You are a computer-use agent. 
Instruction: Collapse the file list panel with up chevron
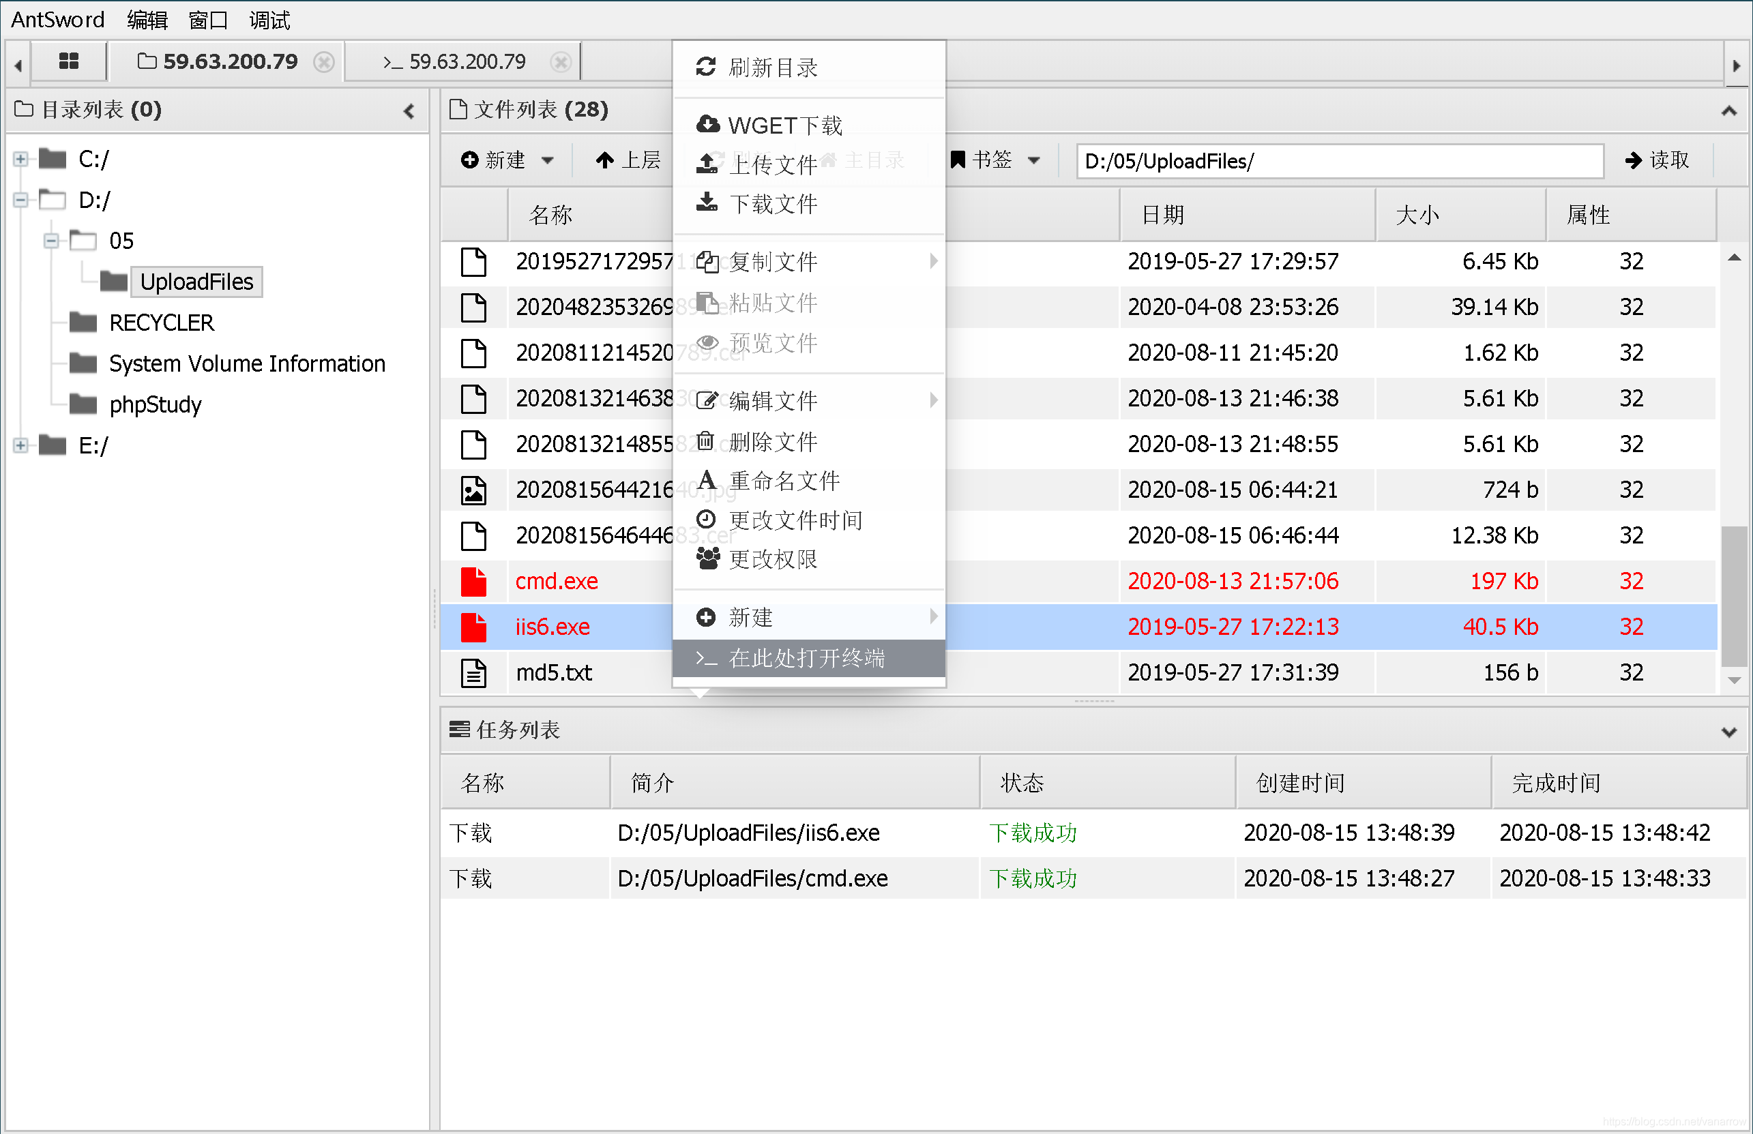tap(1728, 111)
